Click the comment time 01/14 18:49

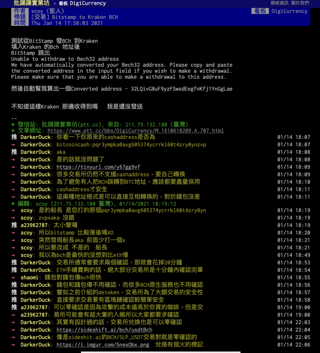[x=294, y=255]
